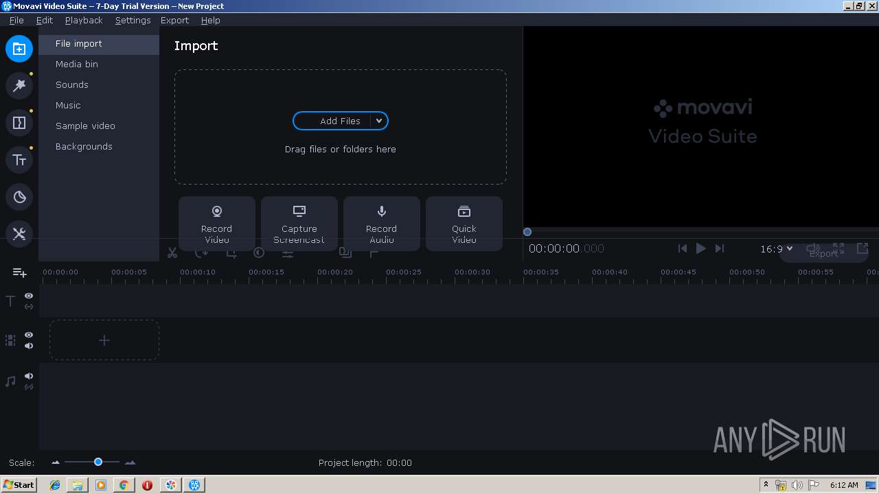Open the Export menu
Screen dimensions: 879x494
pyautogui.click(x=174, y=20)
